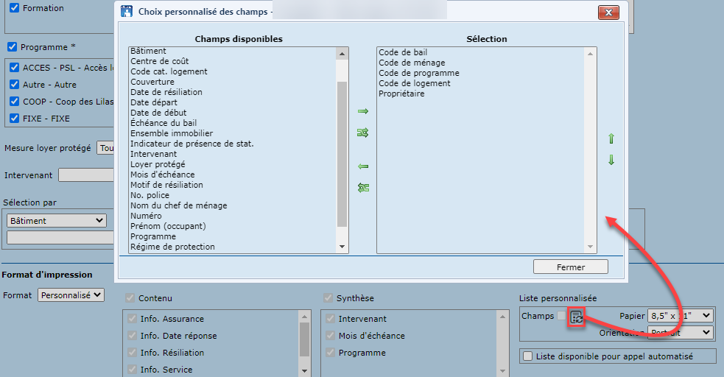Toggle the COOP - Coop des Lilas checkbox
The width and height of the screenshot is (724, 377).
(14, 102)
